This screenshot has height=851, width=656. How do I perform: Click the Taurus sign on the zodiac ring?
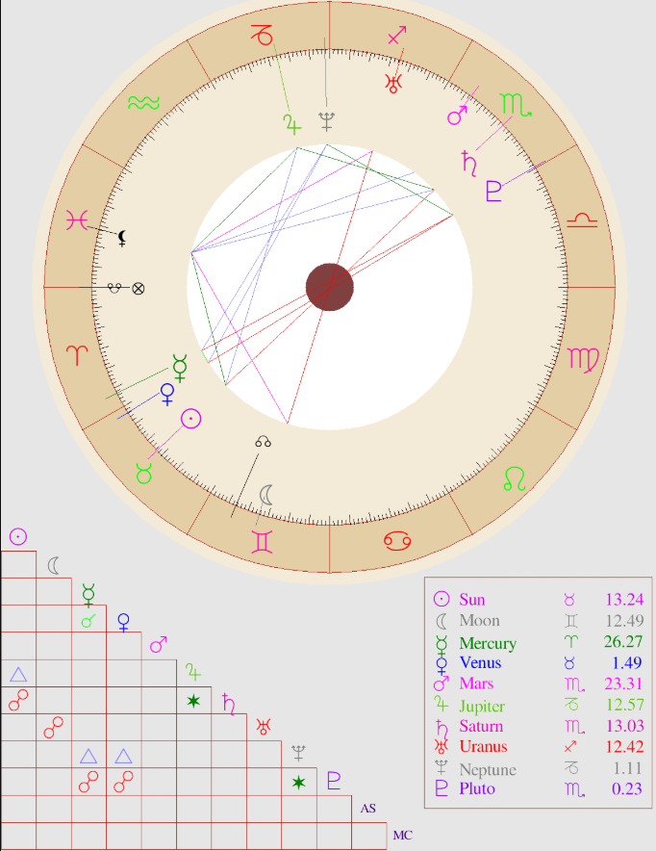[143, 474]
